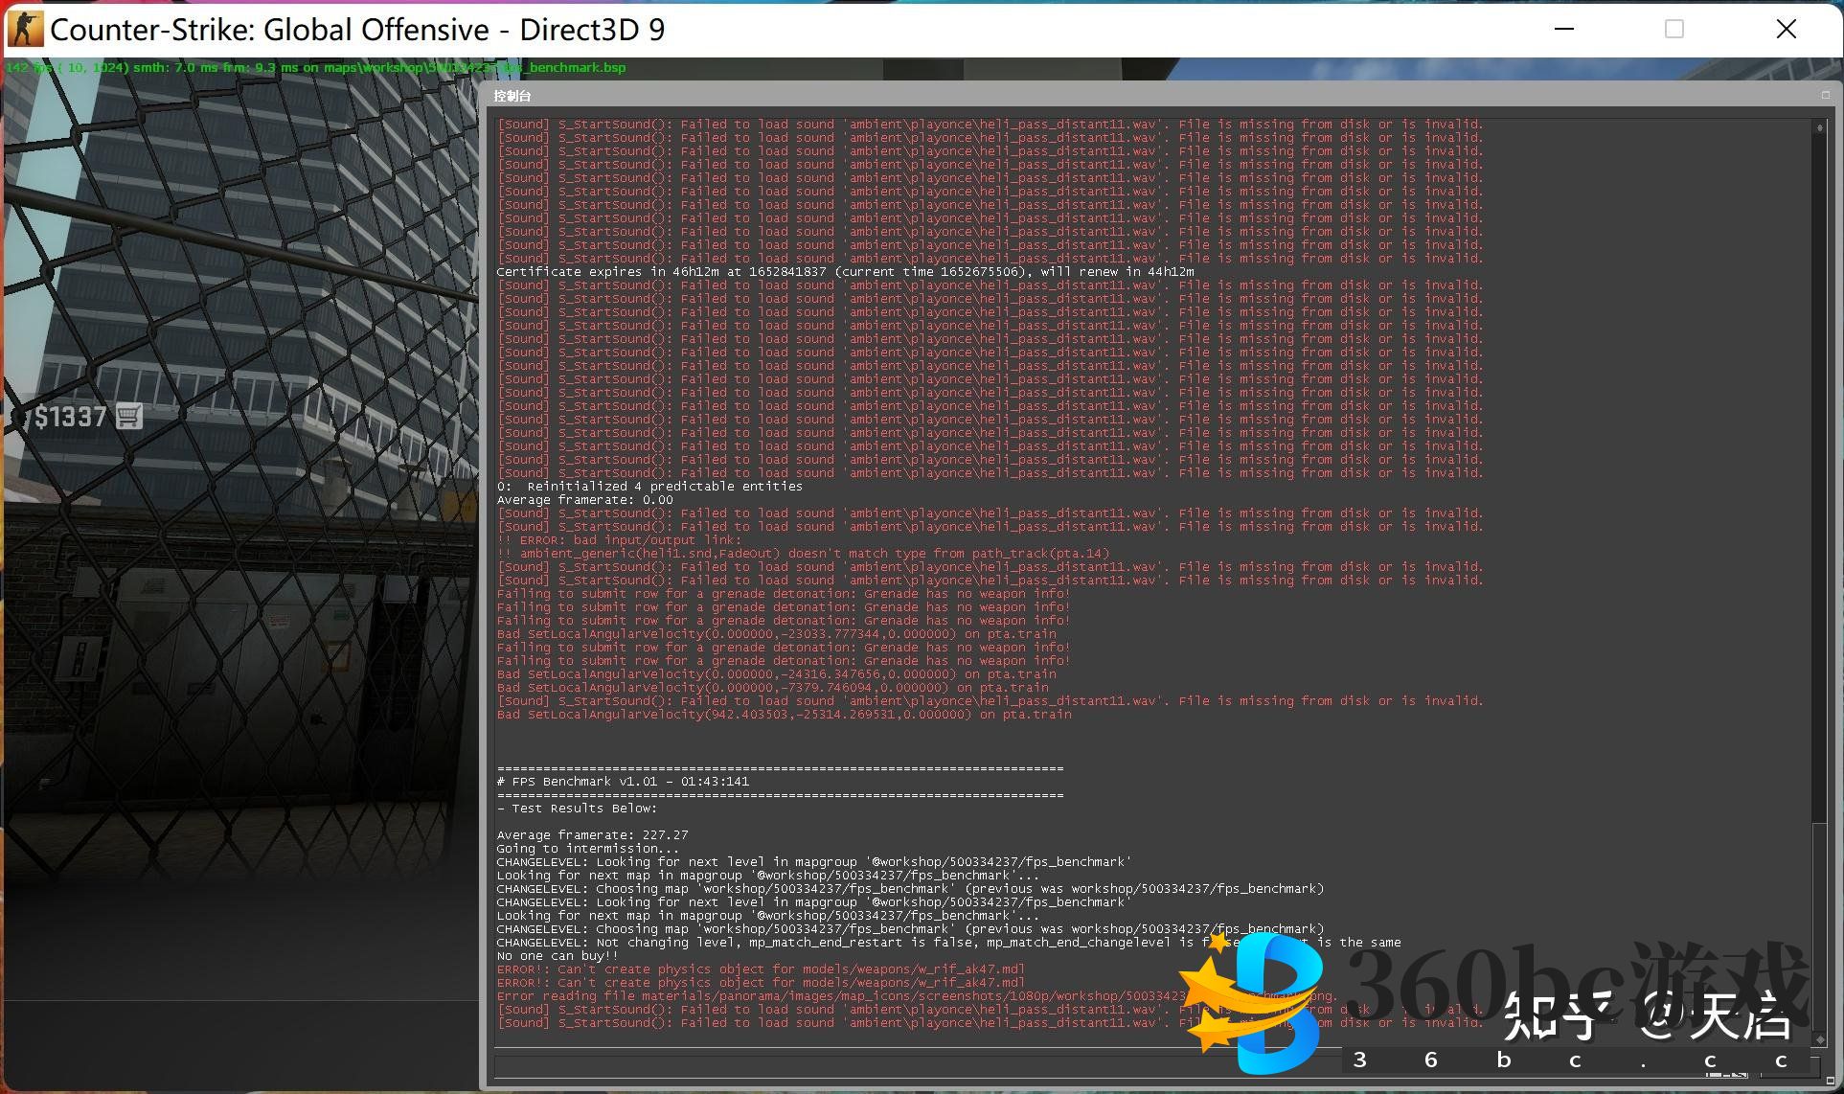Click the 'FPS Benchmark v1.01' console line
Image resolution: width=1844 pixels, height=1094 pixels.
[x=623, y=781]
